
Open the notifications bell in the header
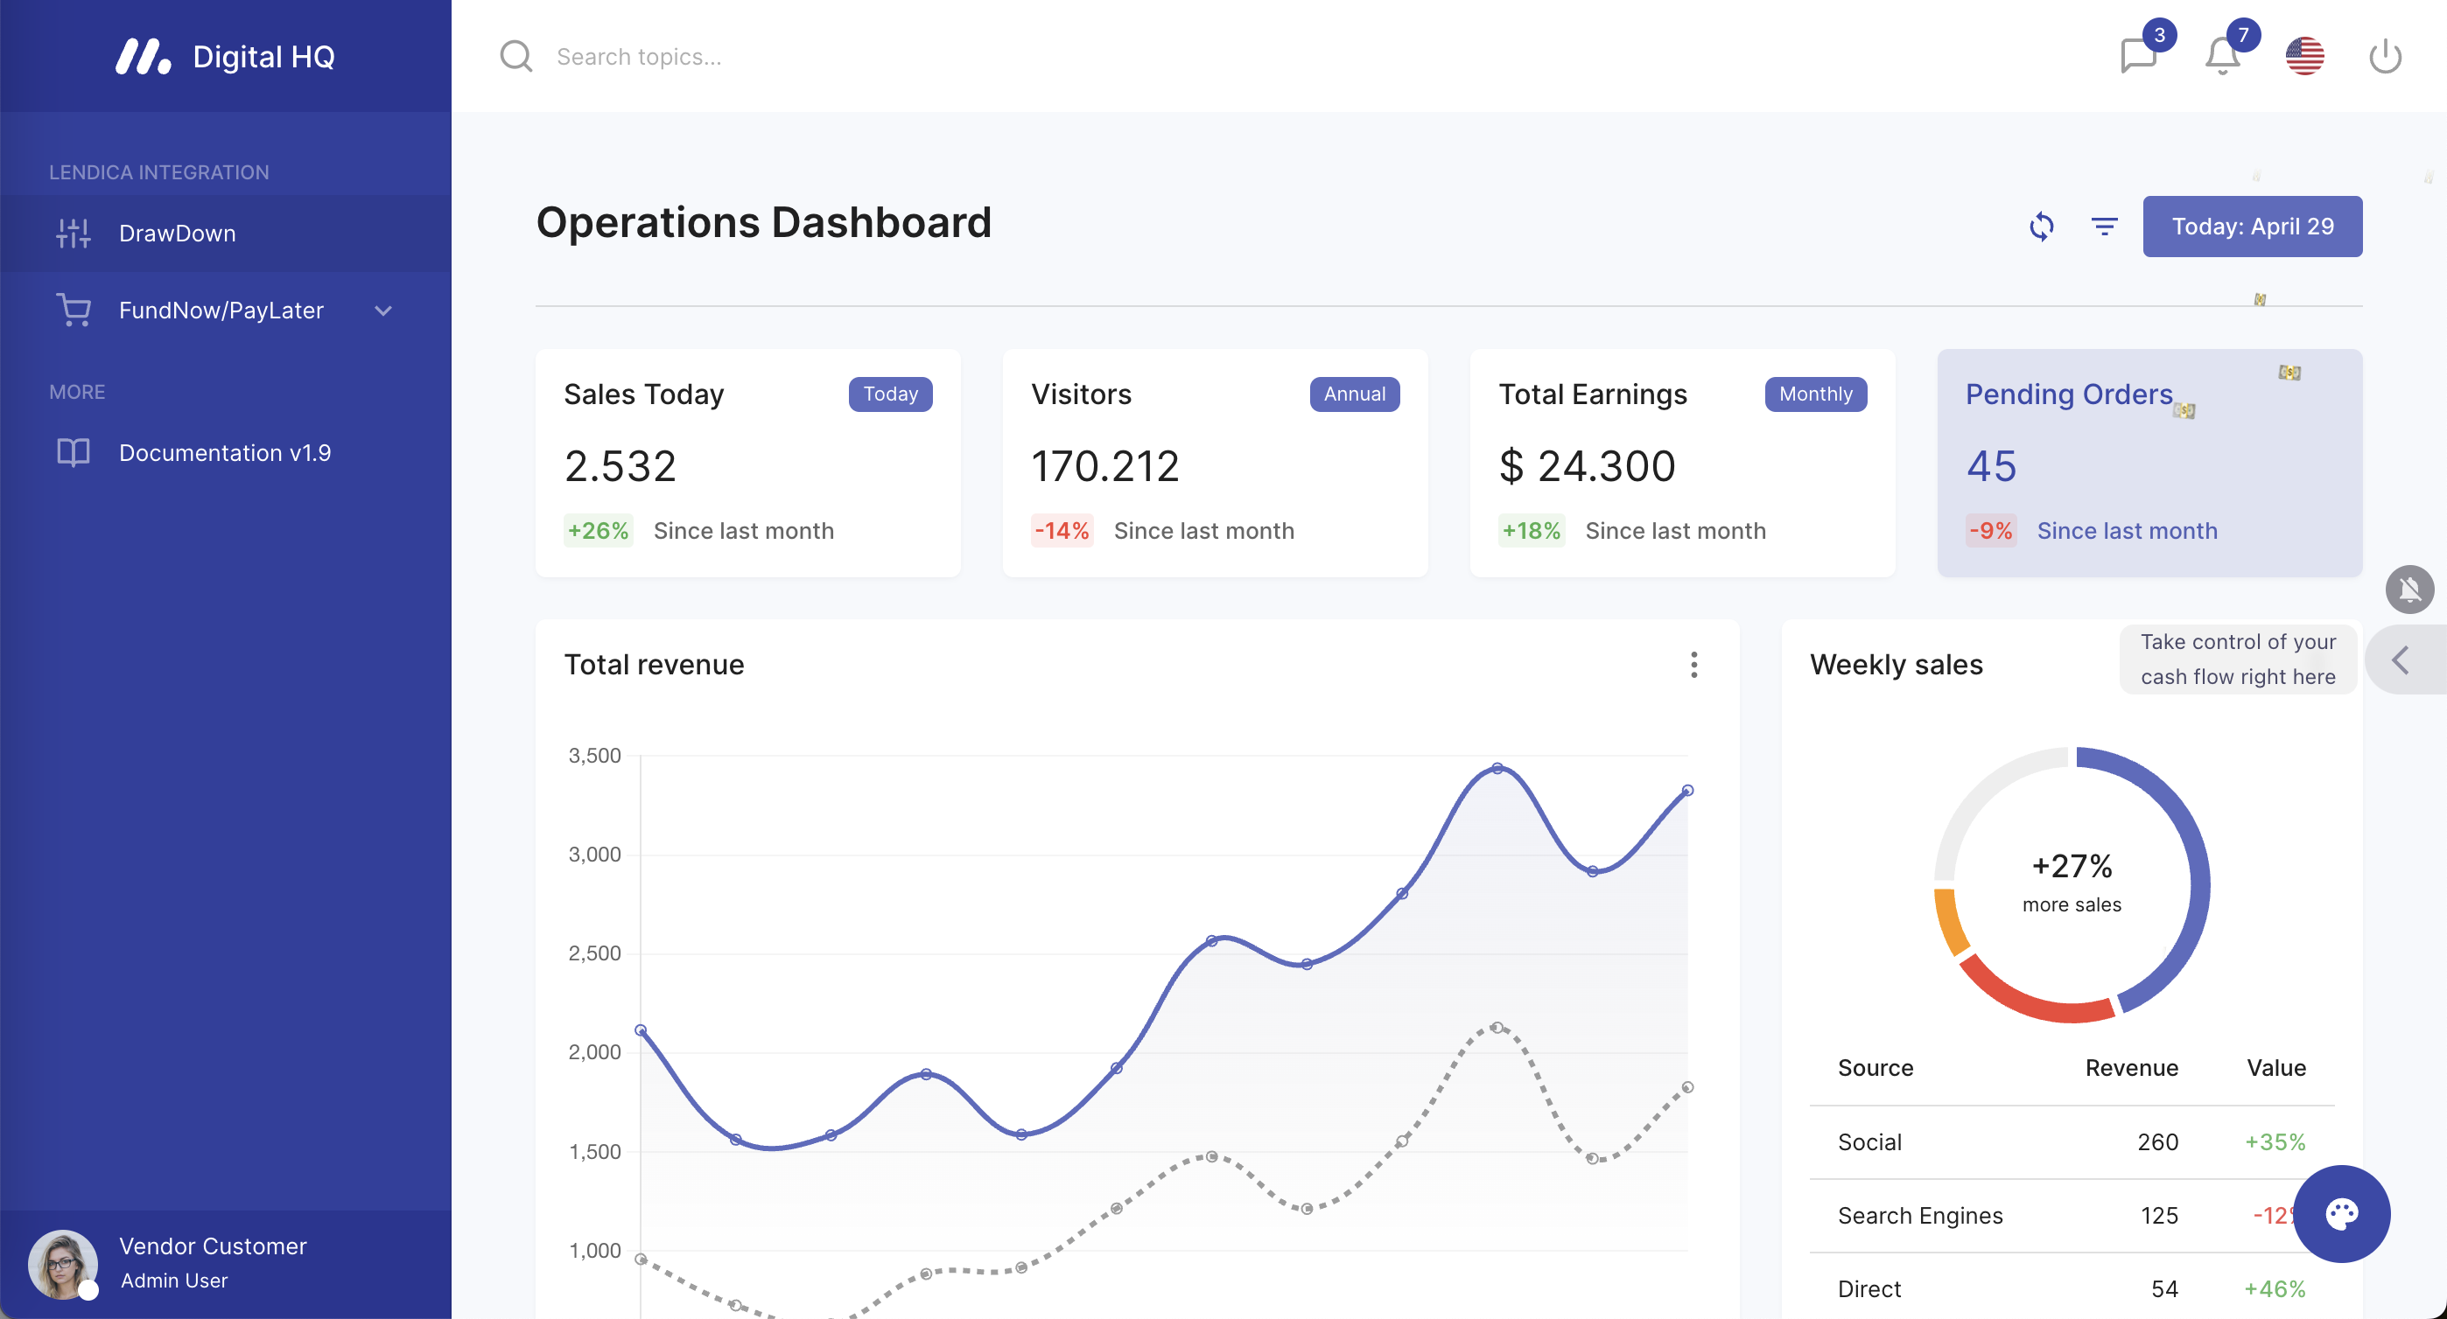[x=2221, y=56]
